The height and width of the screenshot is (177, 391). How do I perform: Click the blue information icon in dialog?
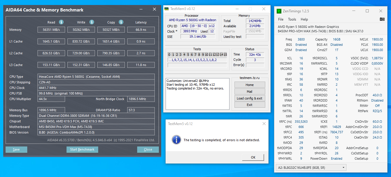click(176, 139)
